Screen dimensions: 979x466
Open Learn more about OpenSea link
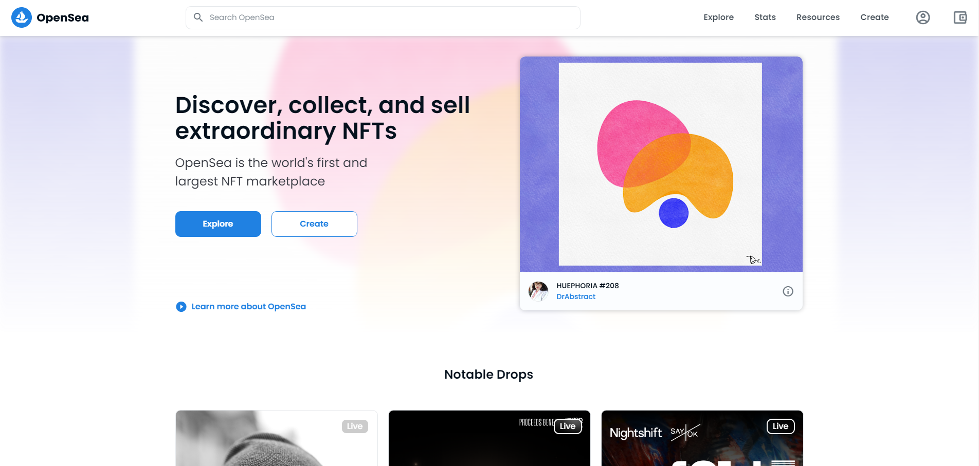[248, 307]
